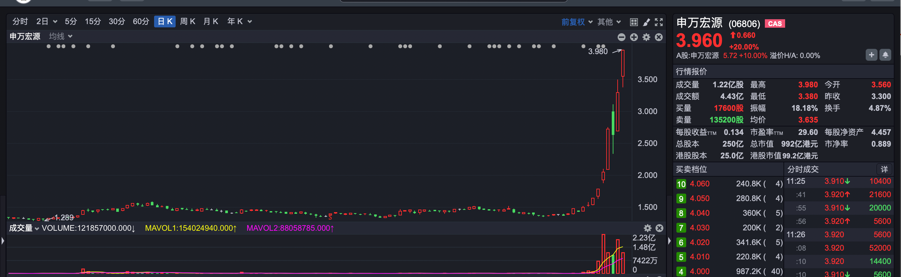Switch to the 周K tab
The image size is (901, 277).
click(187, 22)
